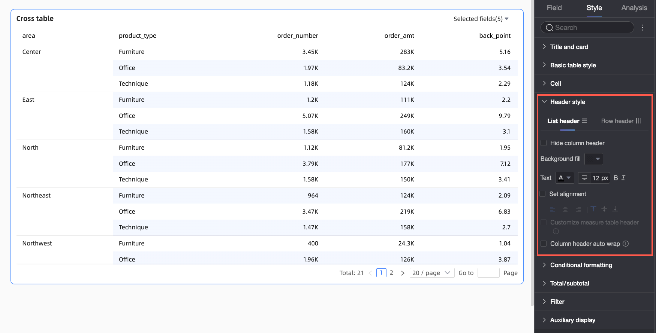The image size is (656, 333).
Task: Select the List header tab
Action: click(x=567, y=121)
